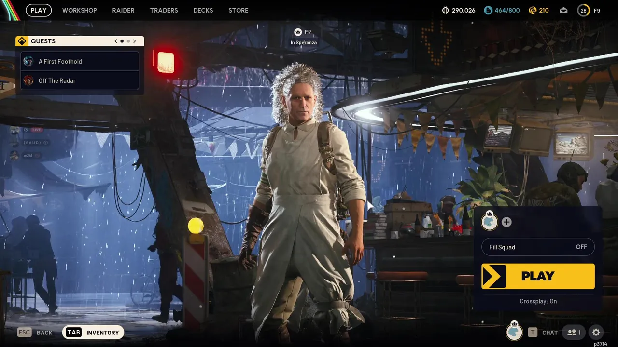Add a squad member with plus icon
The image size is (618, 347).
point(506,222)
